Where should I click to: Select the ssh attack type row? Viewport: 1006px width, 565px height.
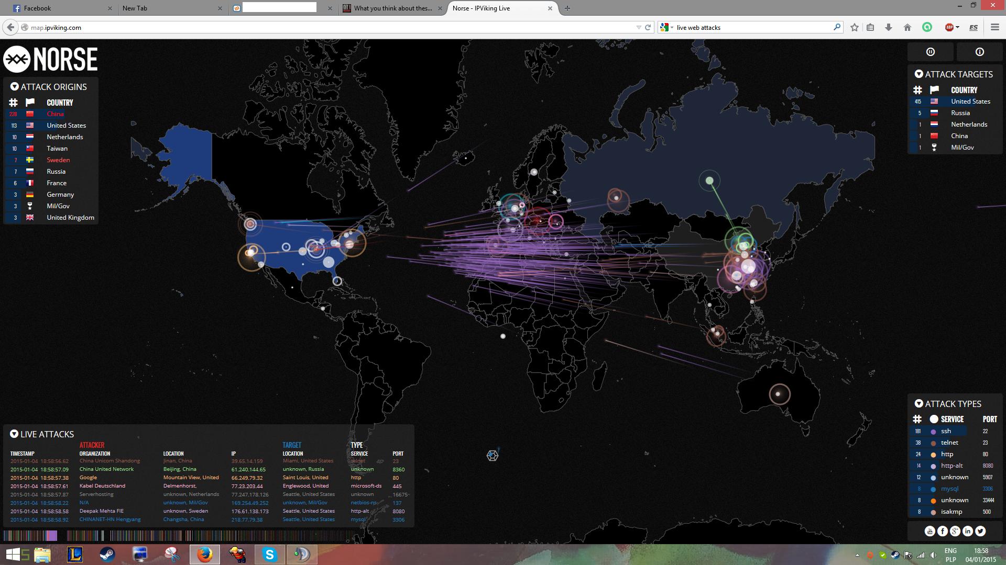pyautogui.click(x=955, y=431)
